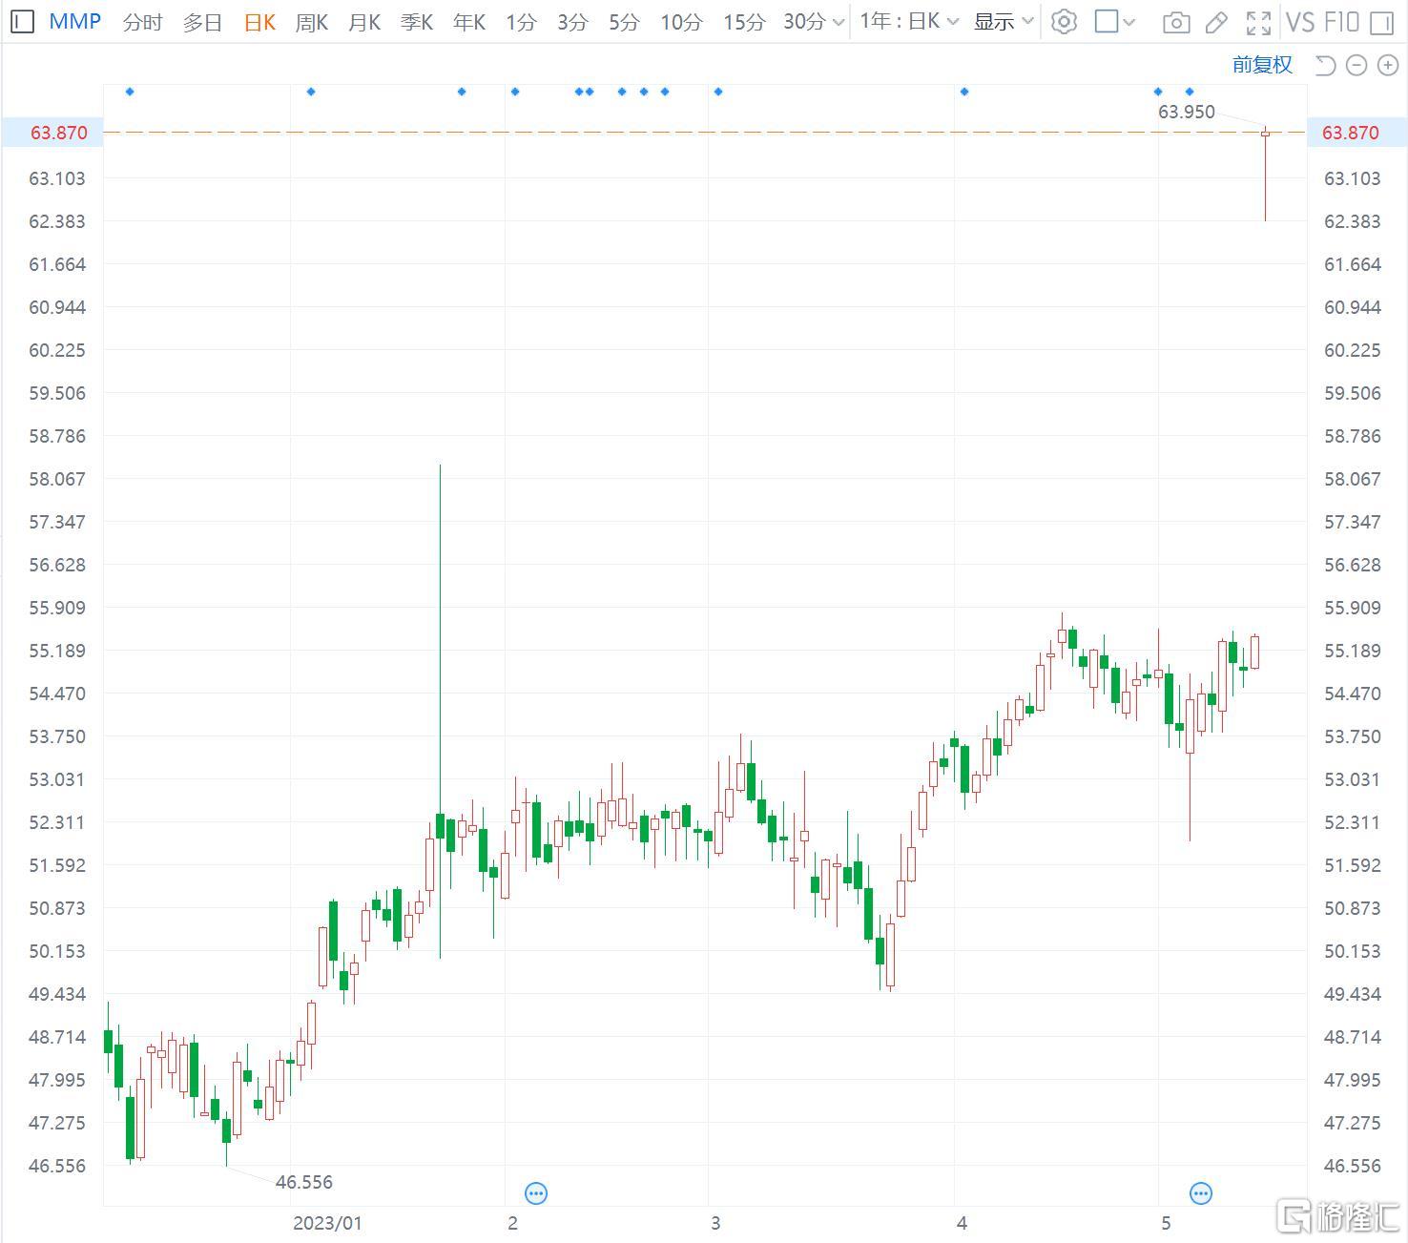Switch to 分时 intraday tab
Viewport: 1408px width, 1243px height.
pos(143,22)
